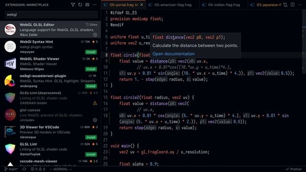Close the 06-portal.frag tab
Viewport: 306px width, 172px height.
point(142,5)
